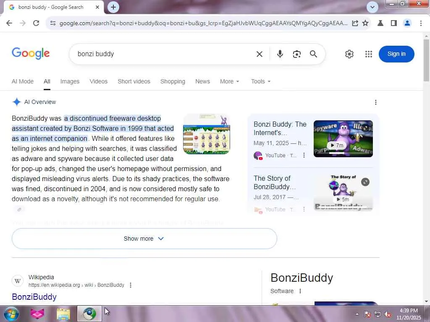Open the Windows Start menu
This screenshot has width=430, height=322.
pos(11,314)
